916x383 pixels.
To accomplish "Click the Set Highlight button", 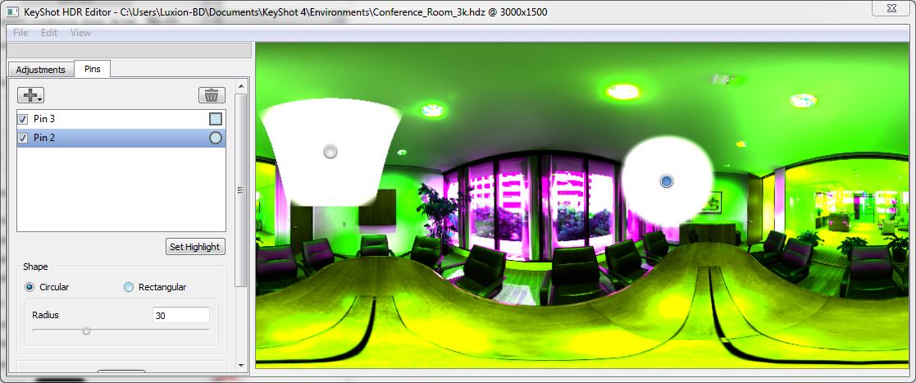I will click(195, 246).
